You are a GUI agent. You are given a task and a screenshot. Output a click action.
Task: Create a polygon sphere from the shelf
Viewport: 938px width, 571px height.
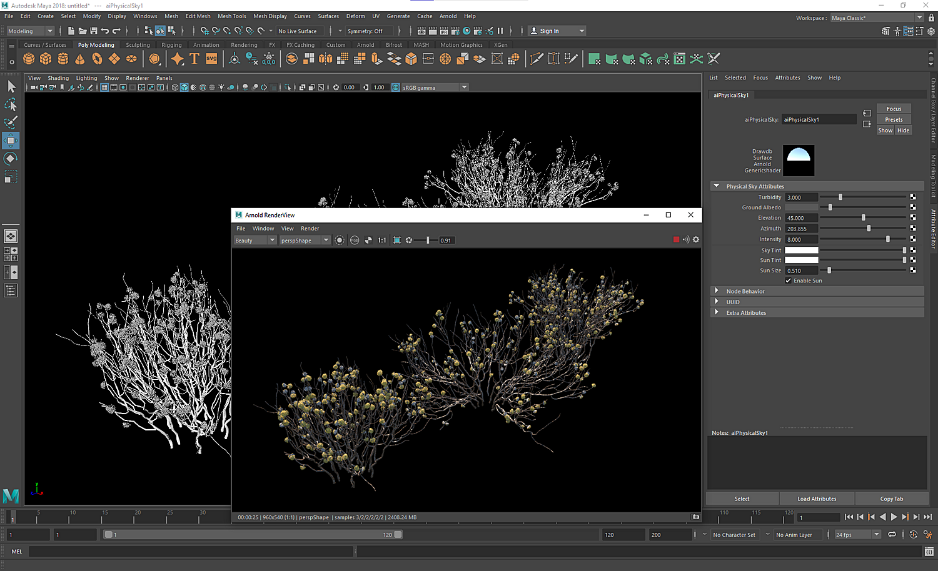(x=29, y=59)
